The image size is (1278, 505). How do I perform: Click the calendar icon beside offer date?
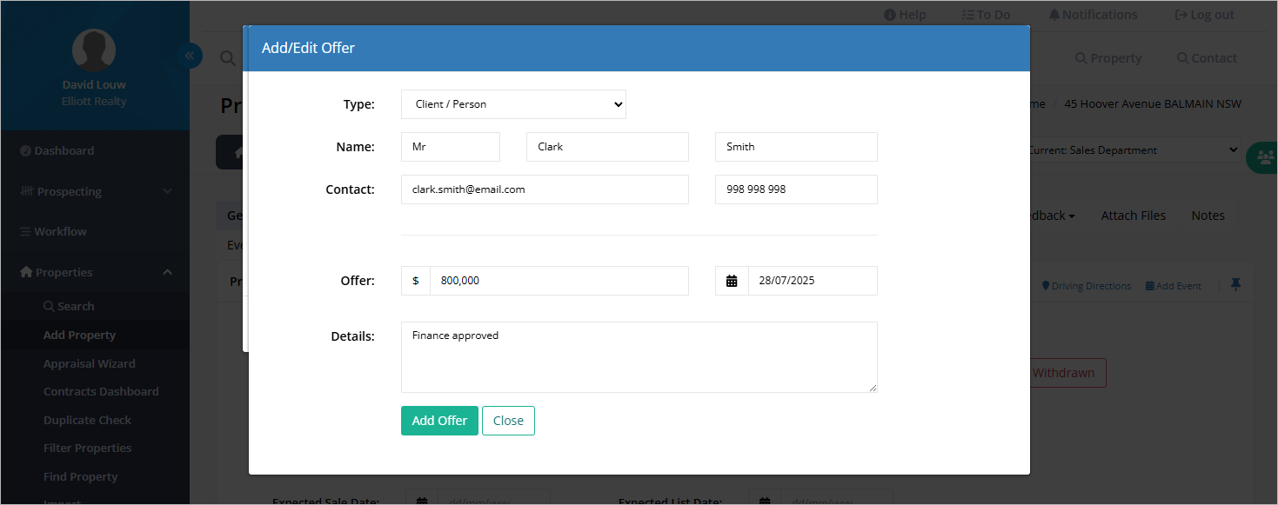(732, 281)
